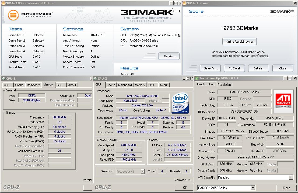
Task: Open Mainboard tab in CPU-Z memory window
Action: (33, 85)
